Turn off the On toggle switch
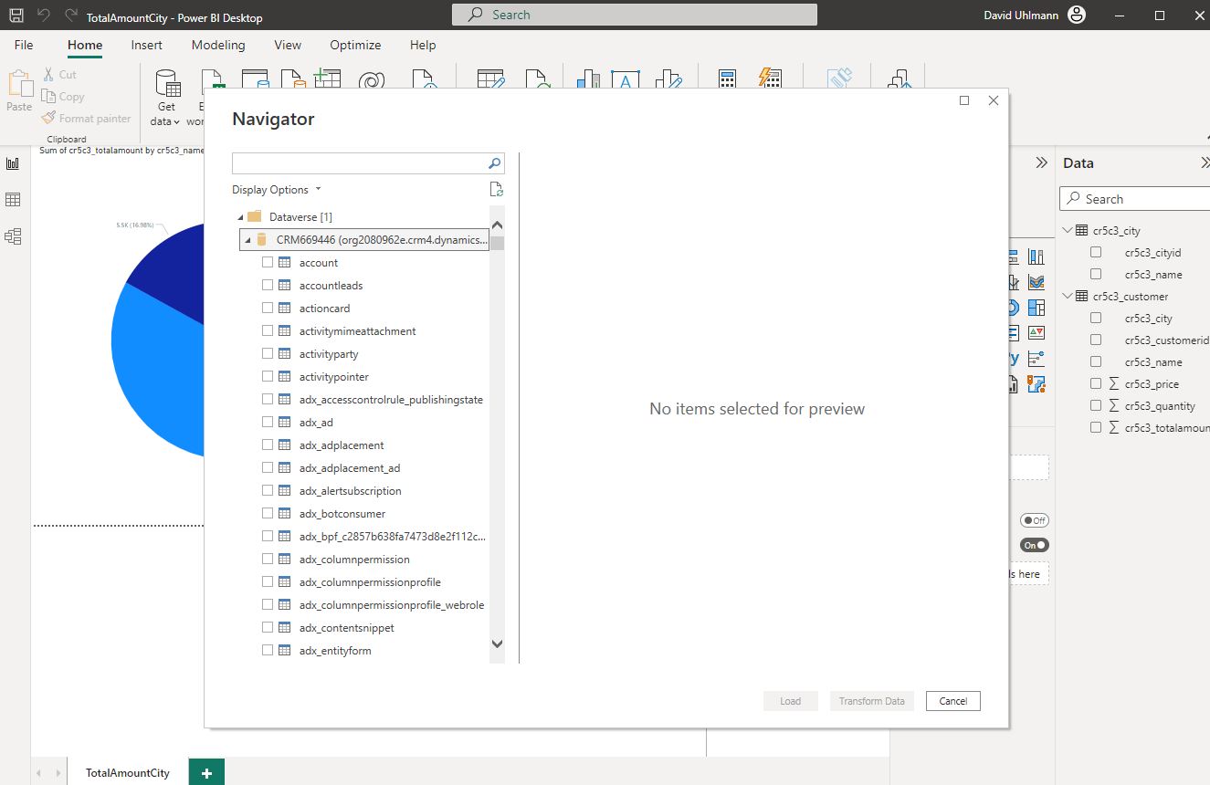This screenshot has height=785, width=1210. coord(1035,545)
